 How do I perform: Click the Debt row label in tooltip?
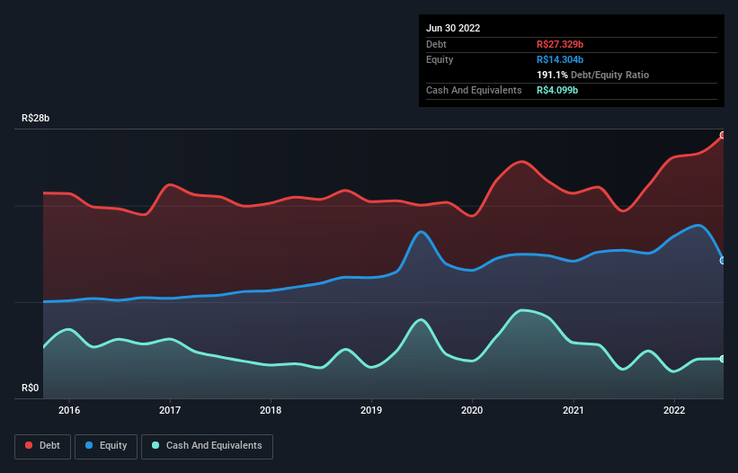coord(436,44)
